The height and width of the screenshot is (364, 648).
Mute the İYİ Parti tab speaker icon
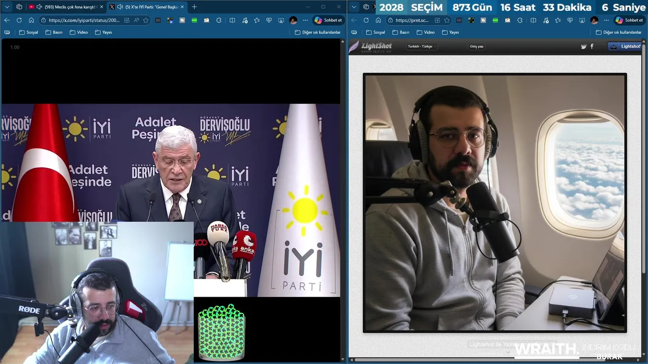pos(120,7)
